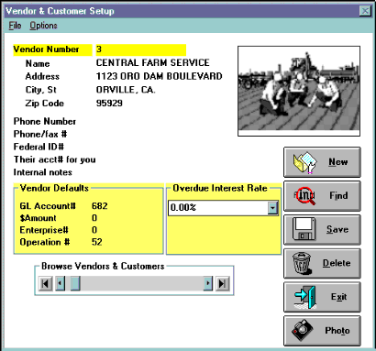Select the 0.00% interest rate combo box

(x=223, y=208)
